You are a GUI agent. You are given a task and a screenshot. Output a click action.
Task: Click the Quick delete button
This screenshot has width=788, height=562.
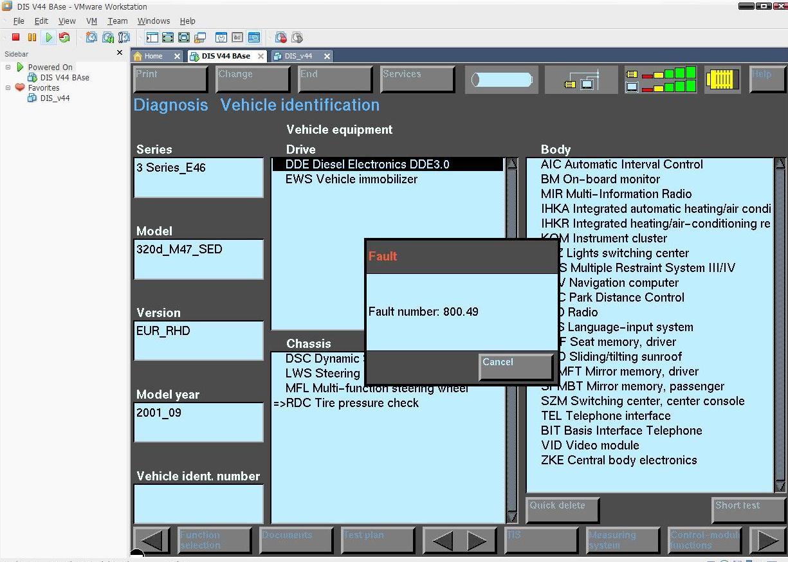click(x=563, y=511)
